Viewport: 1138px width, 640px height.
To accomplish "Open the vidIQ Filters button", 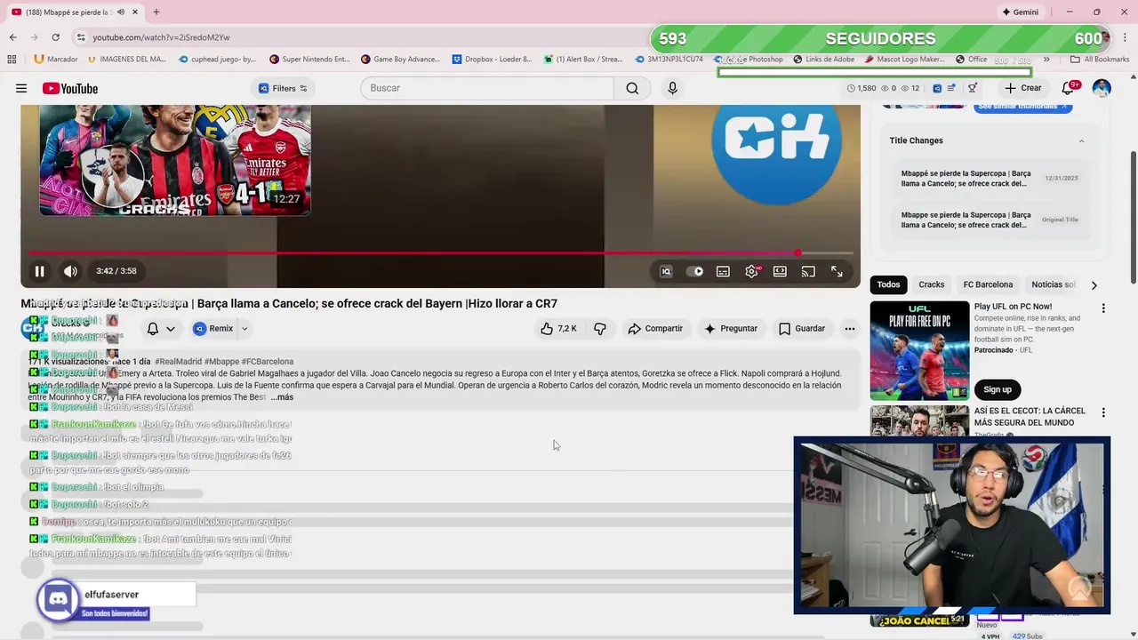I will pos(284,88).
